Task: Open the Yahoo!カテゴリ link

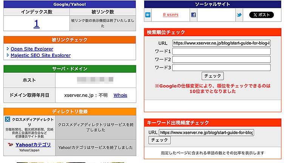Action: click(33, 145)
